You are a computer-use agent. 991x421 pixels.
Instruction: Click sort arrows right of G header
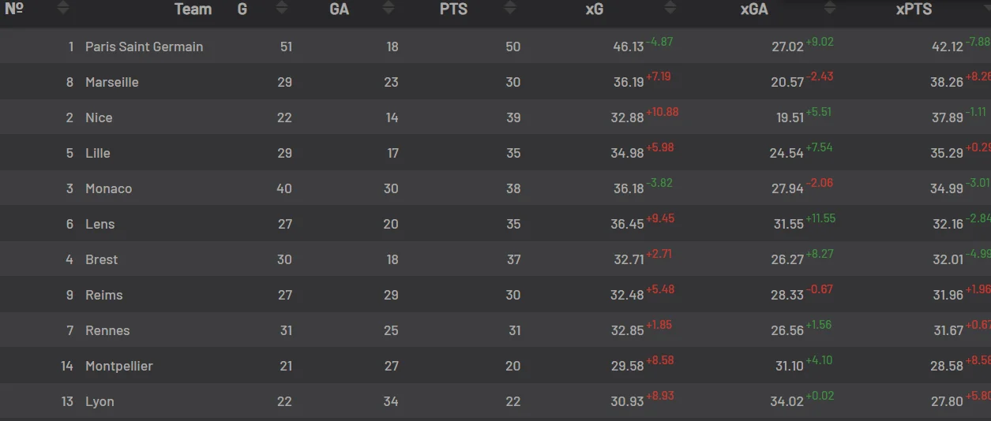point(281,9)
